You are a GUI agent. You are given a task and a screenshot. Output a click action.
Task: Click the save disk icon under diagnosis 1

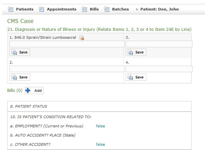click(x=14, y=52)
